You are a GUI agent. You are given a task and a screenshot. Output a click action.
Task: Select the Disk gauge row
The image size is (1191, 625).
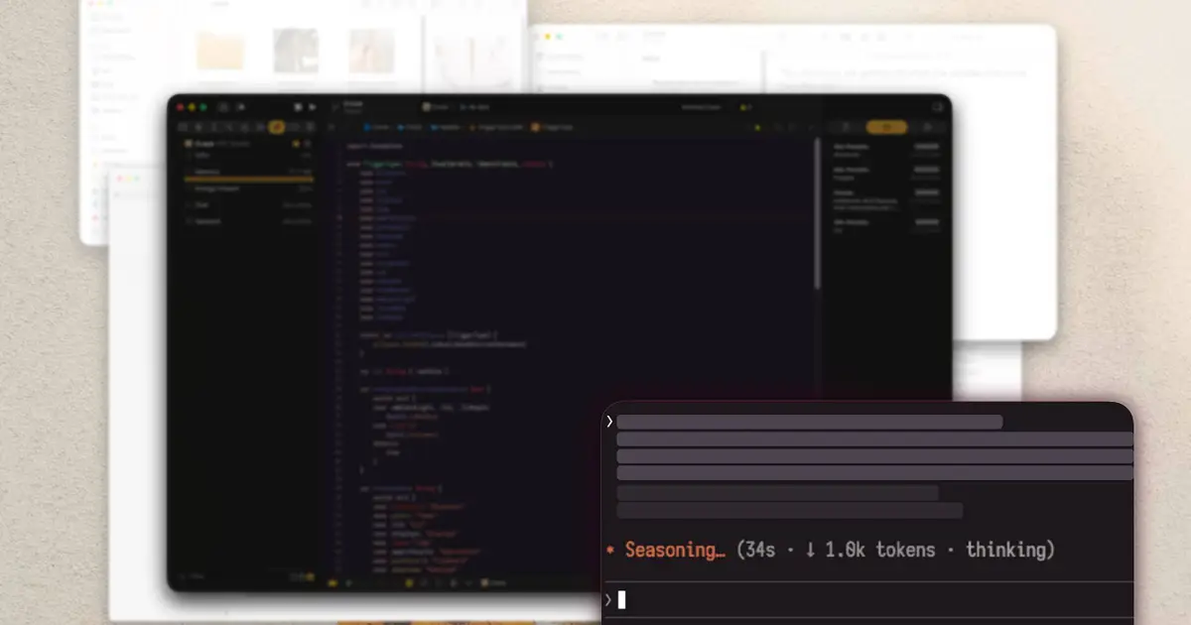[248, 205]
